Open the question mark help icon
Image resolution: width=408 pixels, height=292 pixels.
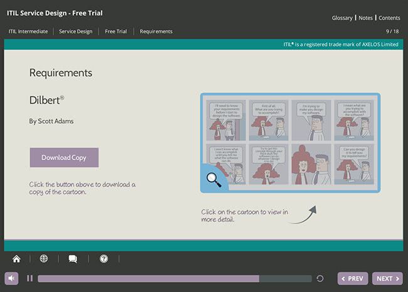104,259
